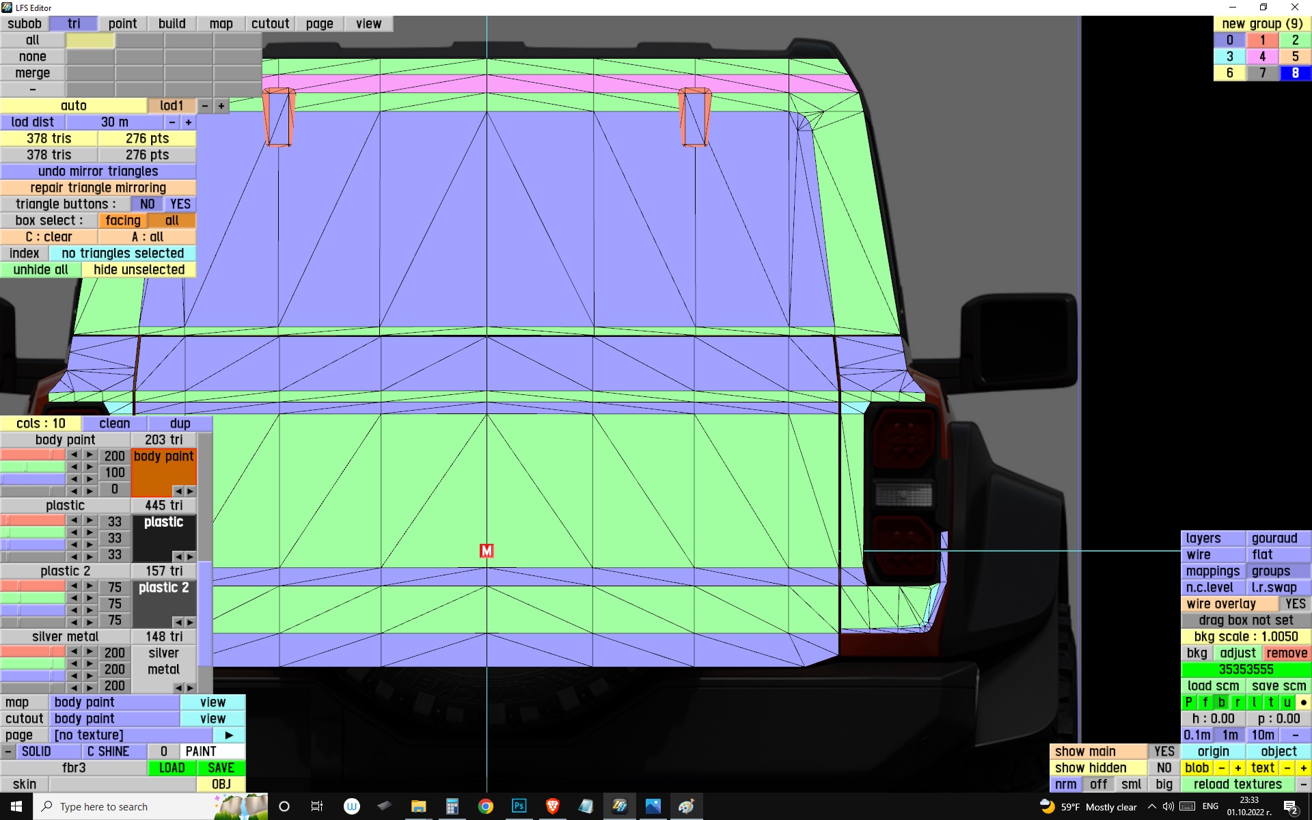The height and width of the screenshot is (820, 1312).
Task: Cycle body paint swatch right arrow
Action: click(x=190, y=491)
